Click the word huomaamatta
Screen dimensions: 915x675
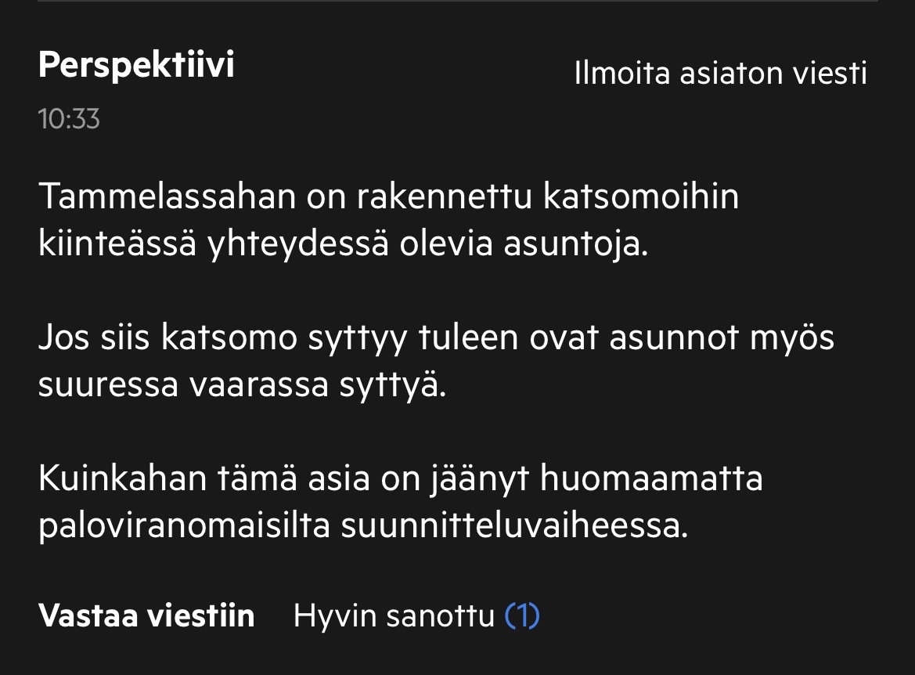click(x=651, y=478)
